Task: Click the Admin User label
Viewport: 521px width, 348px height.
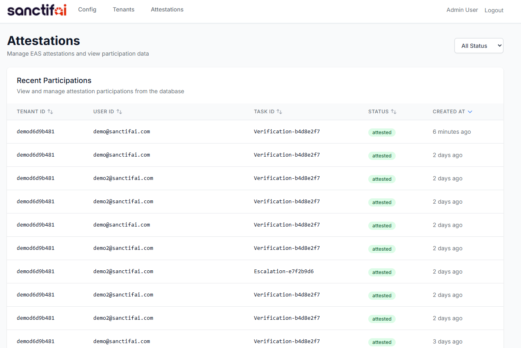Action: (462, 10)
